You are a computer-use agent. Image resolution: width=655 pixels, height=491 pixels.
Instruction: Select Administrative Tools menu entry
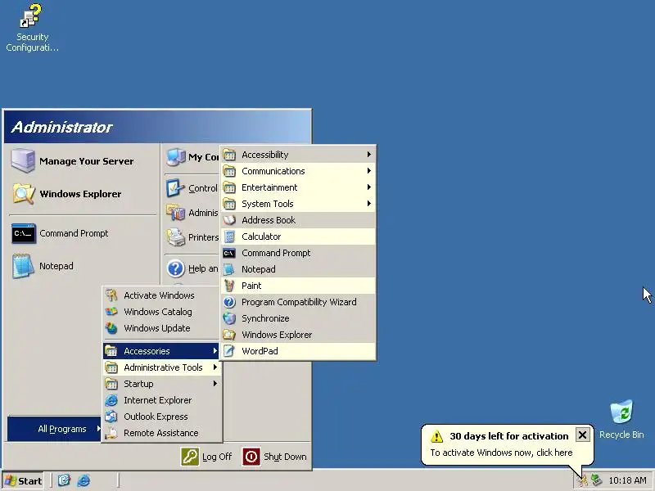(161, 367)
